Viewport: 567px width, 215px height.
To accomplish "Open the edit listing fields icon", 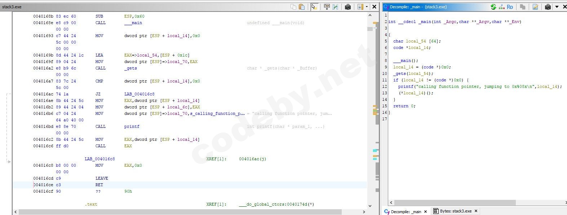I will (x=327, y=7).
